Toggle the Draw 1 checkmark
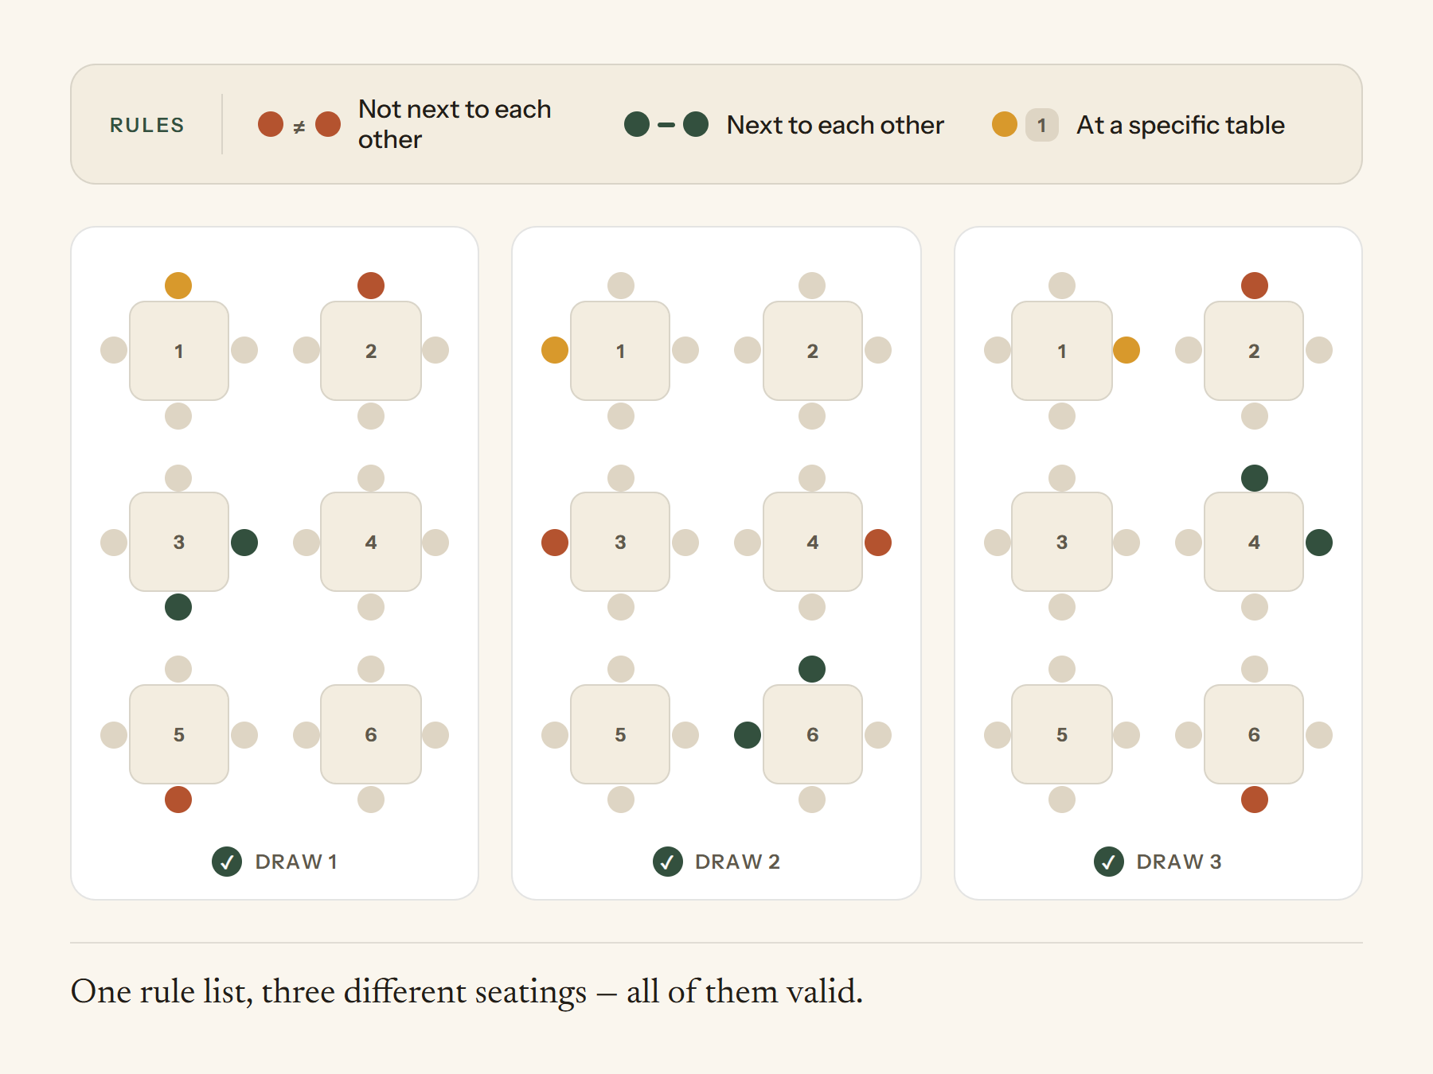The width and height of the screenshot is (1433, 1074). tap(227, 862)
